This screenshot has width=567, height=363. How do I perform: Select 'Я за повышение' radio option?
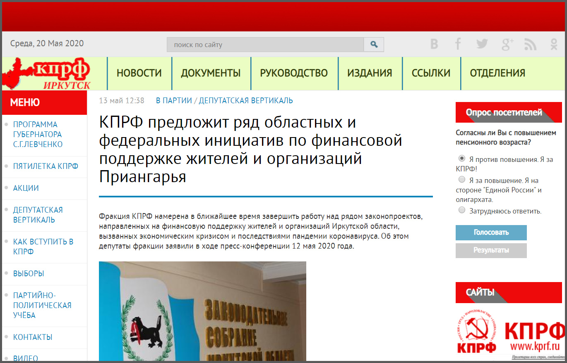coord(462,180)
